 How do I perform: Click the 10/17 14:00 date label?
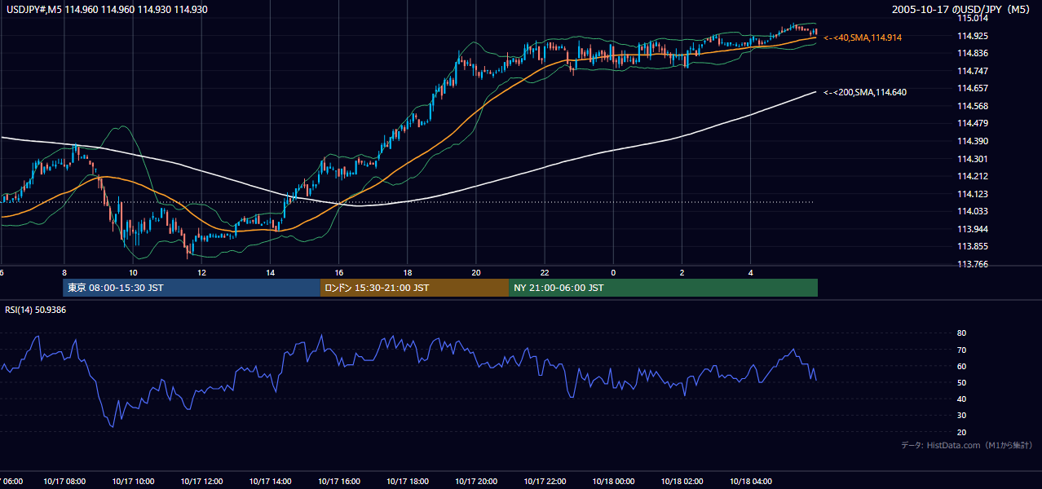click(x=270, y=482)
